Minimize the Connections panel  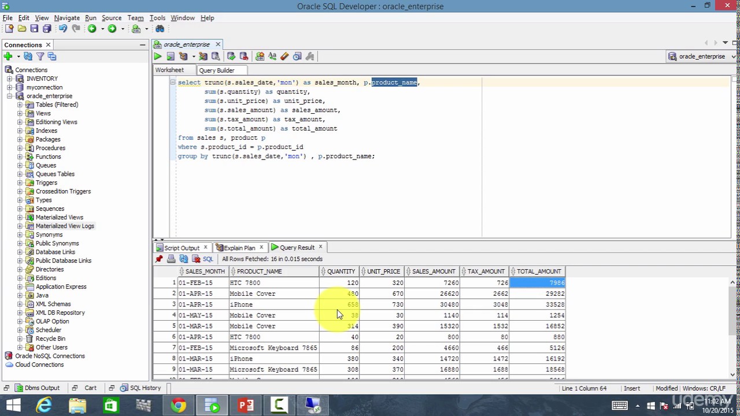pos(142,44)
